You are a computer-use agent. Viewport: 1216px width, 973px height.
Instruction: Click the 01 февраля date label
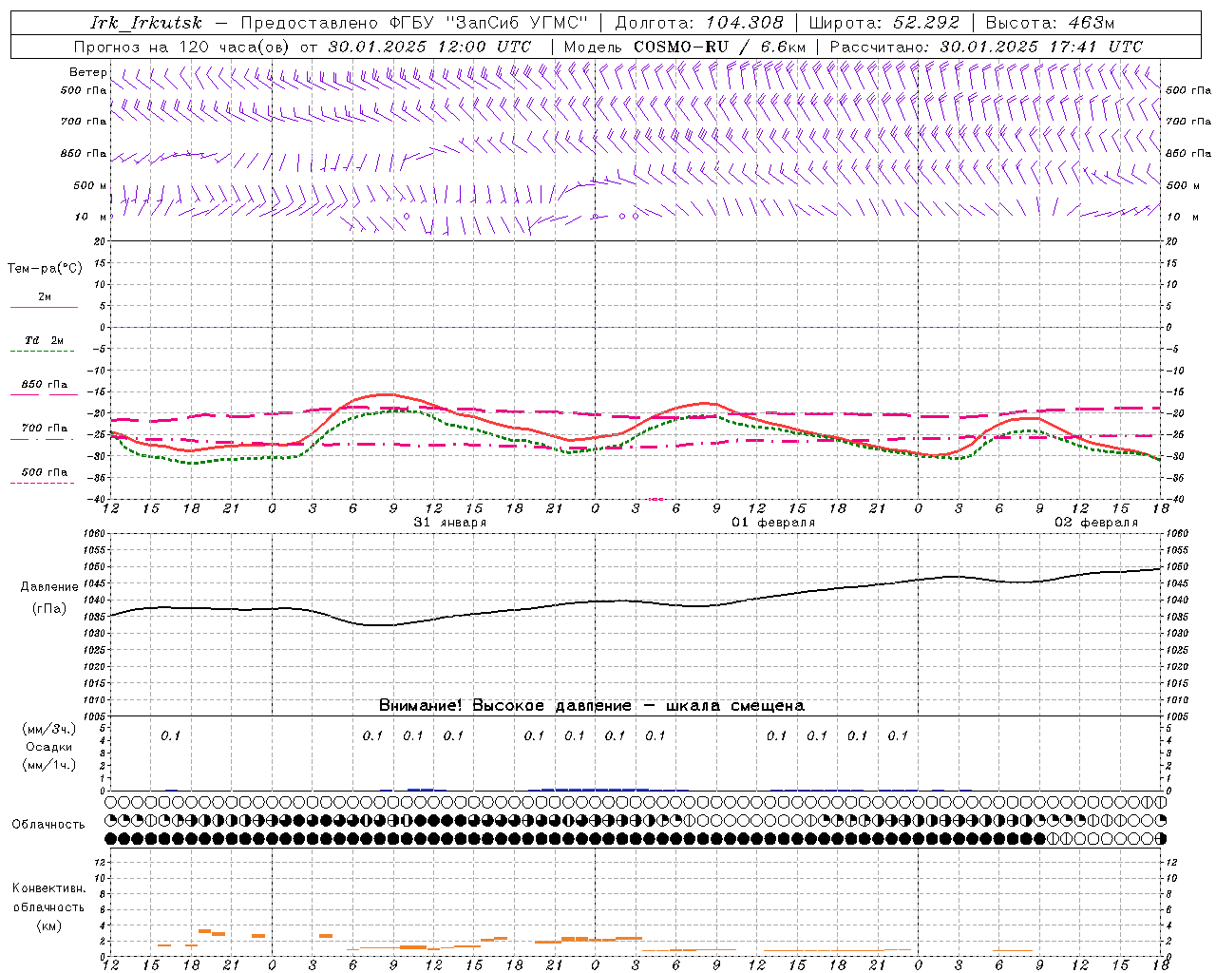(772, 523)
